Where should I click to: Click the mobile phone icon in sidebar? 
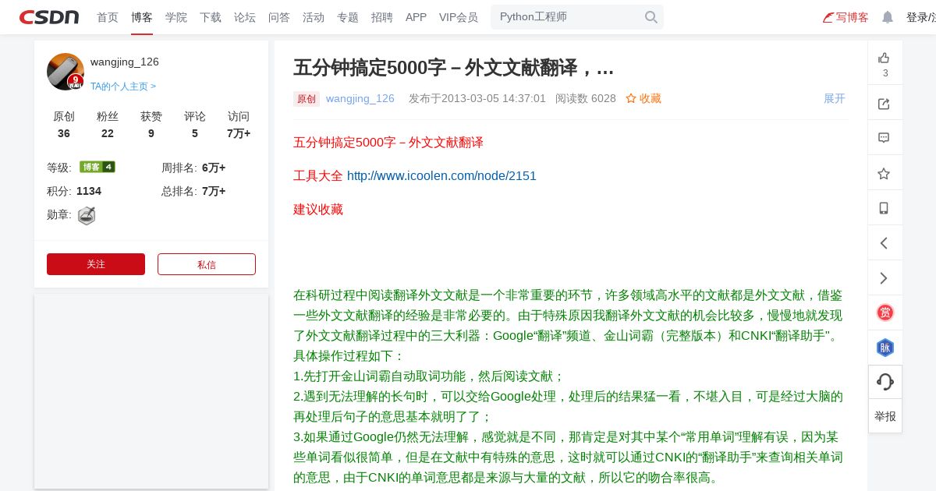884,208
